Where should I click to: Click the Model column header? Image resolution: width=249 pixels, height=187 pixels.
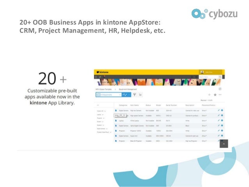point(158,105)
